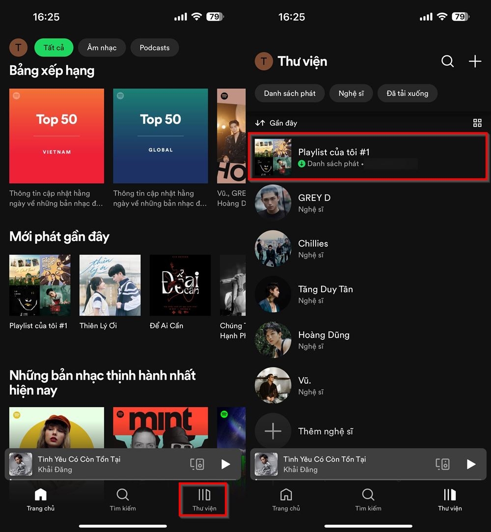Image resolution: width=491 pixels, height=532 pixels.
Task: Click 'Thêm nghệ sĩ' plus circle
Action: (273, 431)
